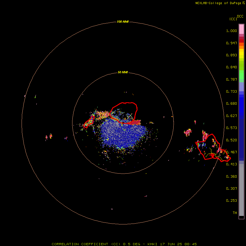Click the 0.253 color scale value

[x=232, y=201]
